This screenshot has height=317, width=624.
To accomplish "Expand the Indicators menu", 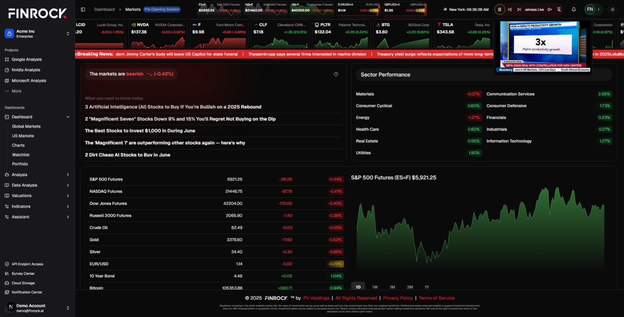I will coord(37,206).
